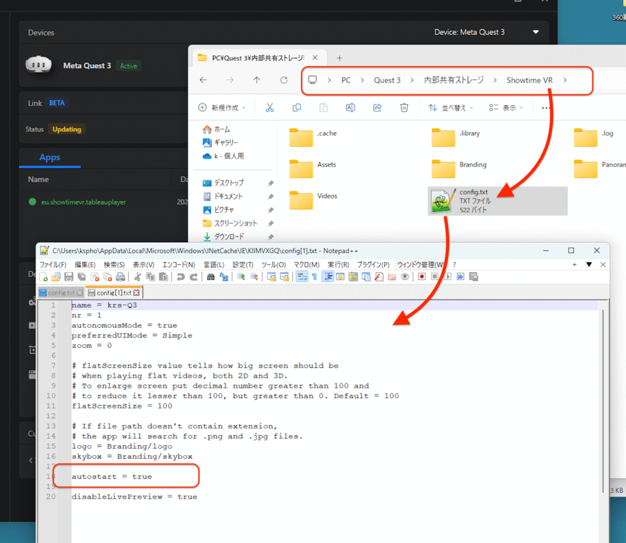
Task: Click the plus icon at Notepad++ menu right
Action: [574, 265]
